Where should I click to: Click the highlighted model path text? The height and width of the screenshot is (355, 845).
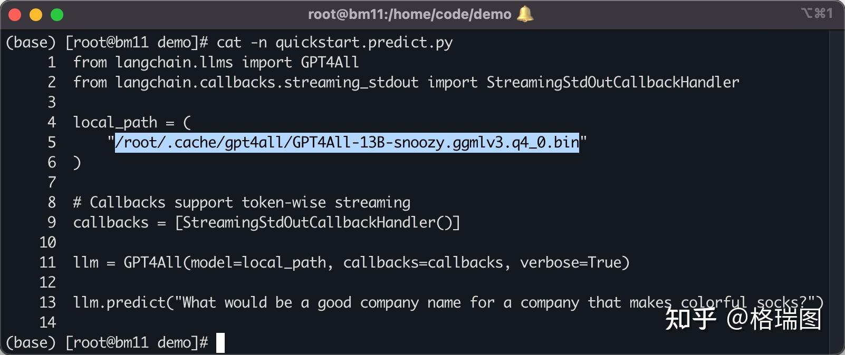347,142
